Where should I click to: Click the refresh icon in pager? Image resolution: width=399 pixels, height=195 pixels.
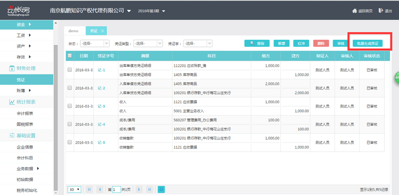tap(161, 190)
